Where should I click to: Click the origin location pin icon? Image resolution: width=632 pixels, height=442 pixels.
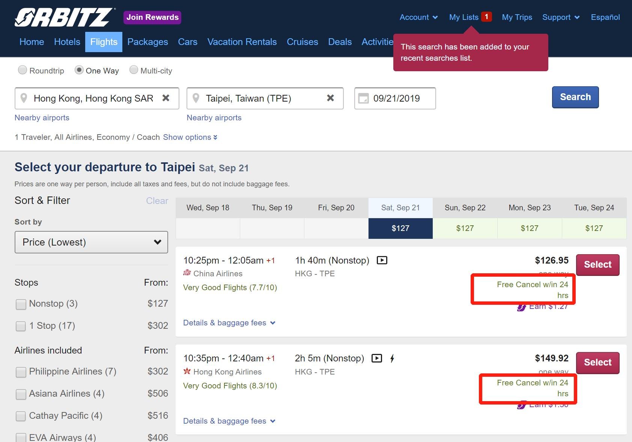[24, 98]
